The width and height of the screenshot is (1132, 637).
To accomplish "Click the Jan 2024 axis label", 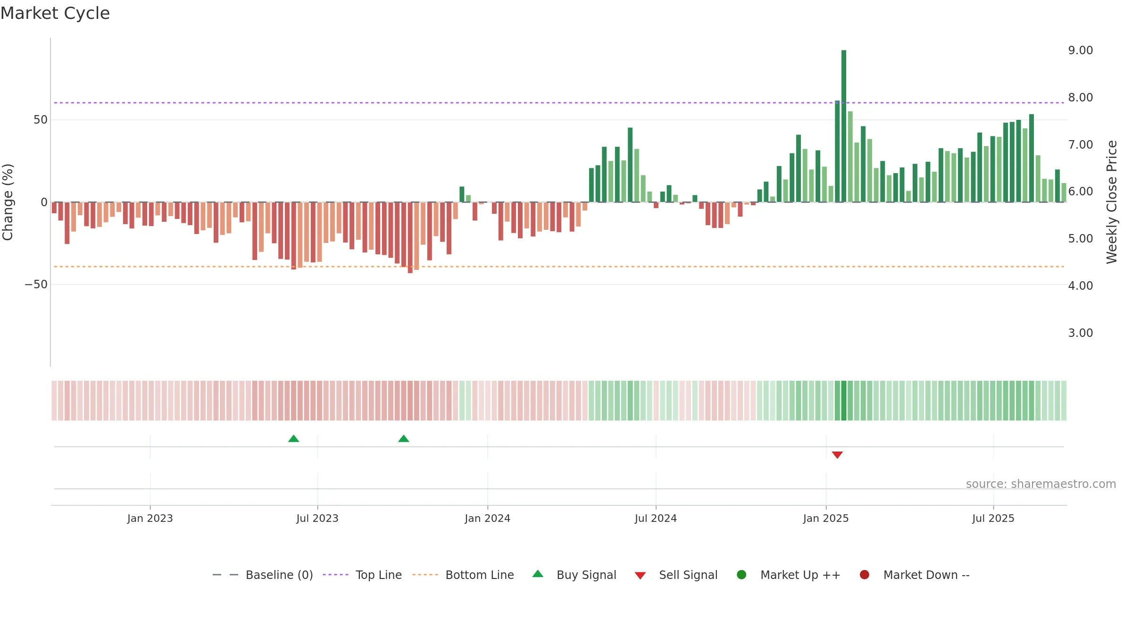I will [488, 519].
